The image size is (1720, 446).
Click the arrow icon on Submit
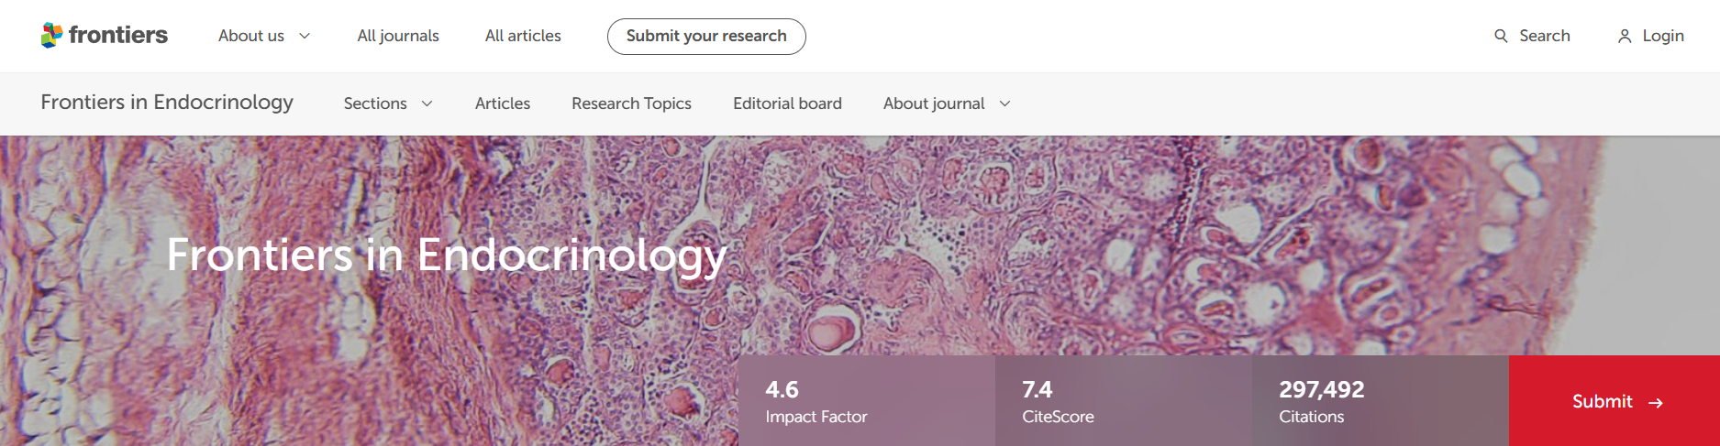[1656, 403]
